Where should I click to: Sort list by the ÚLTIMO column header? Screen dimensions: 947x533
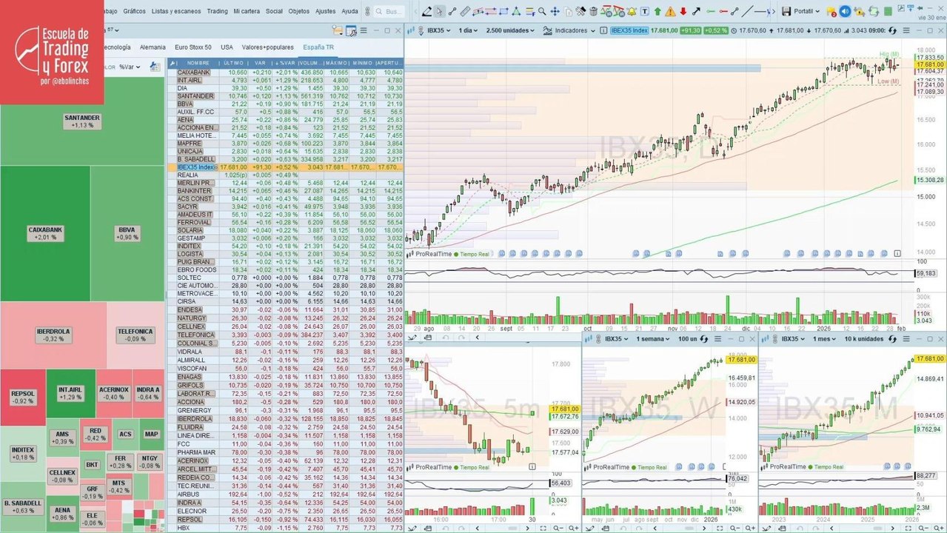point(233,63)
